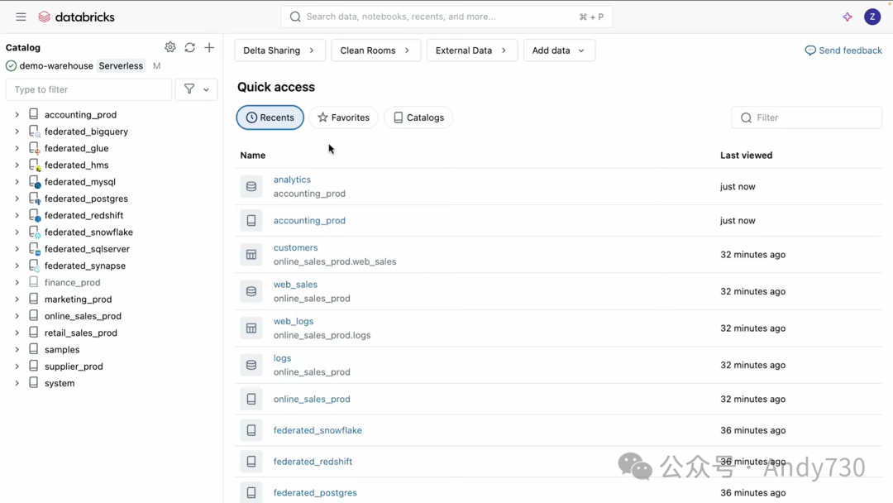The image size is (893, 503).
Task: Open the Databricks Assistant sparkle icon
Action: (x=848, y=17)
